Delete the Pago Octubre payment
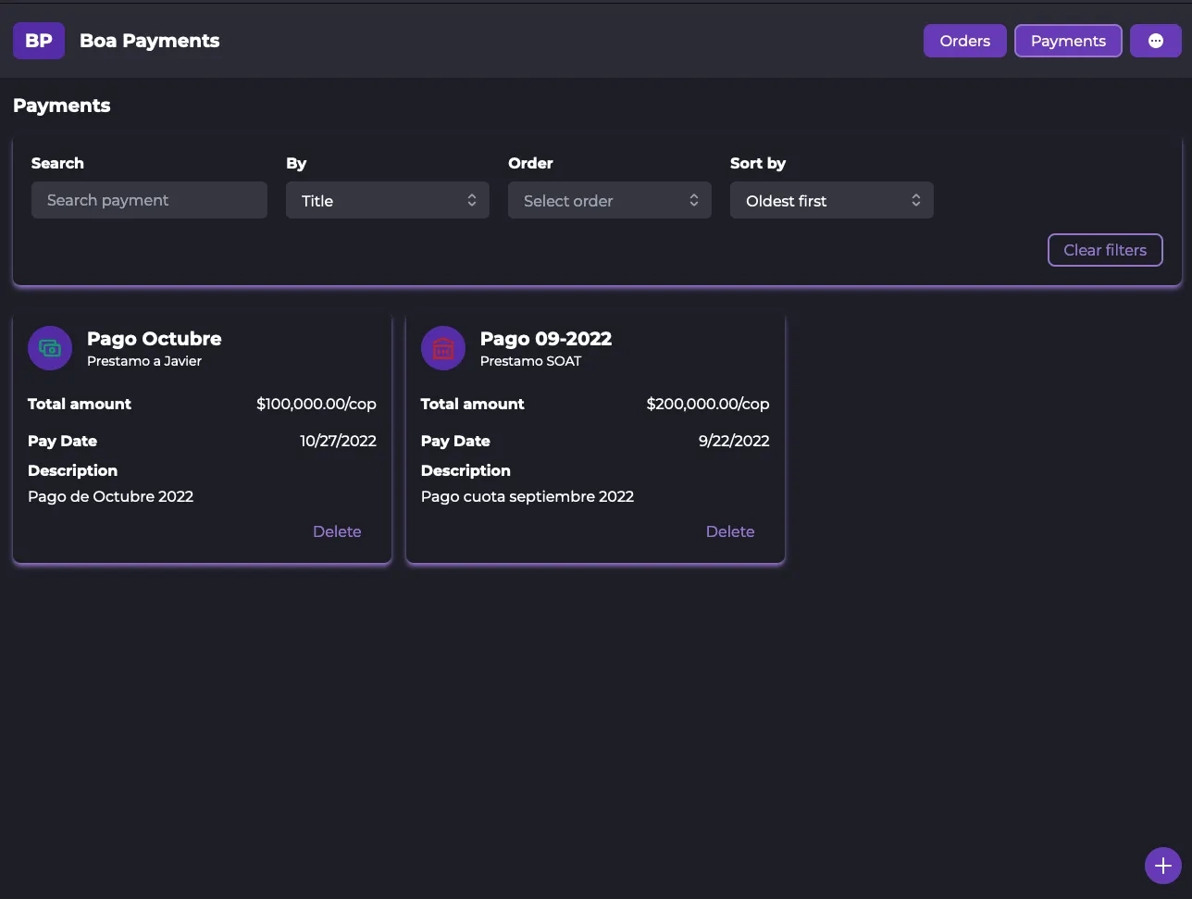 tap(337, 531)
